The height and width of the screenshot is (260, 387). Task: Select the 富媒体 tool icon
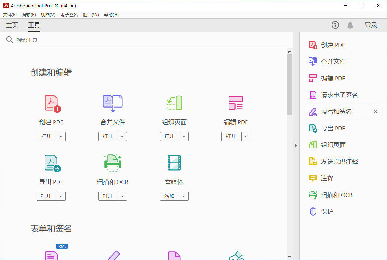(x=174, y=163)
